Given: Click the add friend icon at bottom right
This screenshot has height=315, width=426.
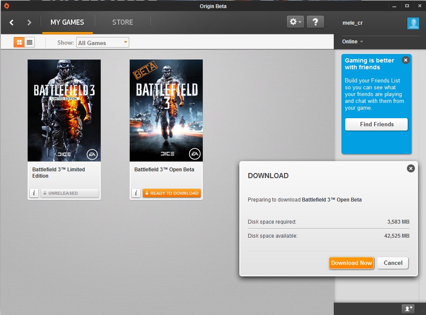Looking at the screenshot, I should pyautogui.click(x=408, y=309).
